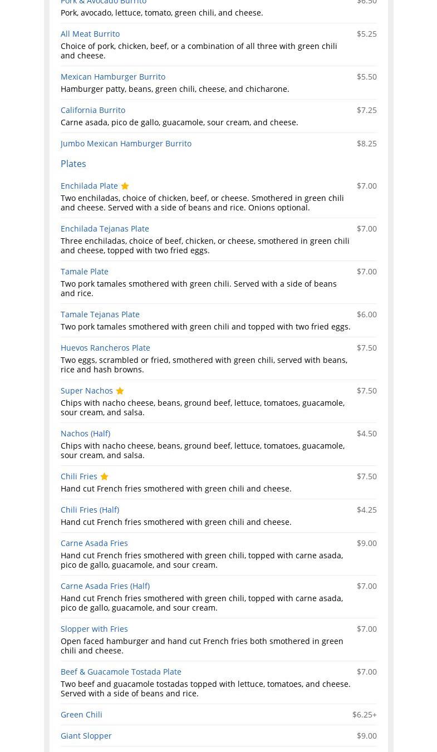The width and height of the screenshot is (437, 752).
Task: Choose Carne Asada Fries (Half)
Action: pos(105,586)
